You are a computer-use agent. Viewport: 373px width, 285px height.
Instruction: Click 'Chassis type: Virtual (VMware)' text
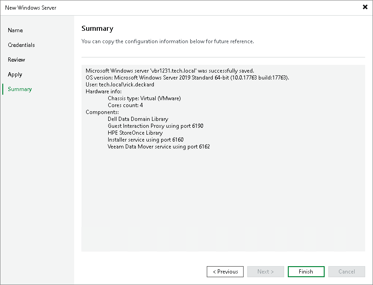coord(144,98)
